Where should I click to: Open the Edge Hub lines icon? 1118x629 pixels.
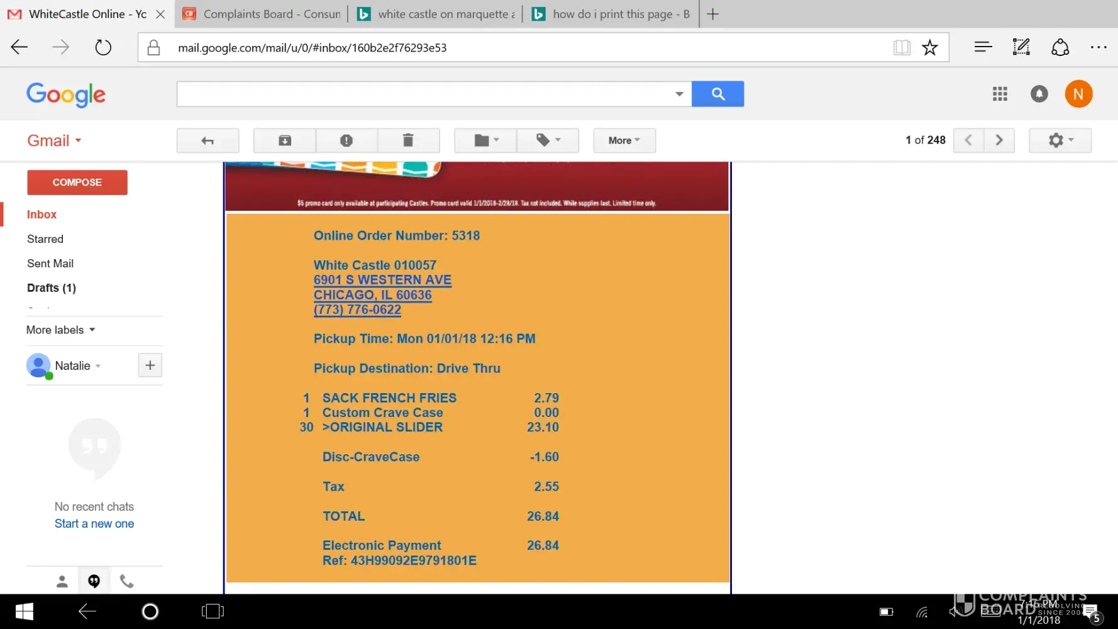[983, 47]
